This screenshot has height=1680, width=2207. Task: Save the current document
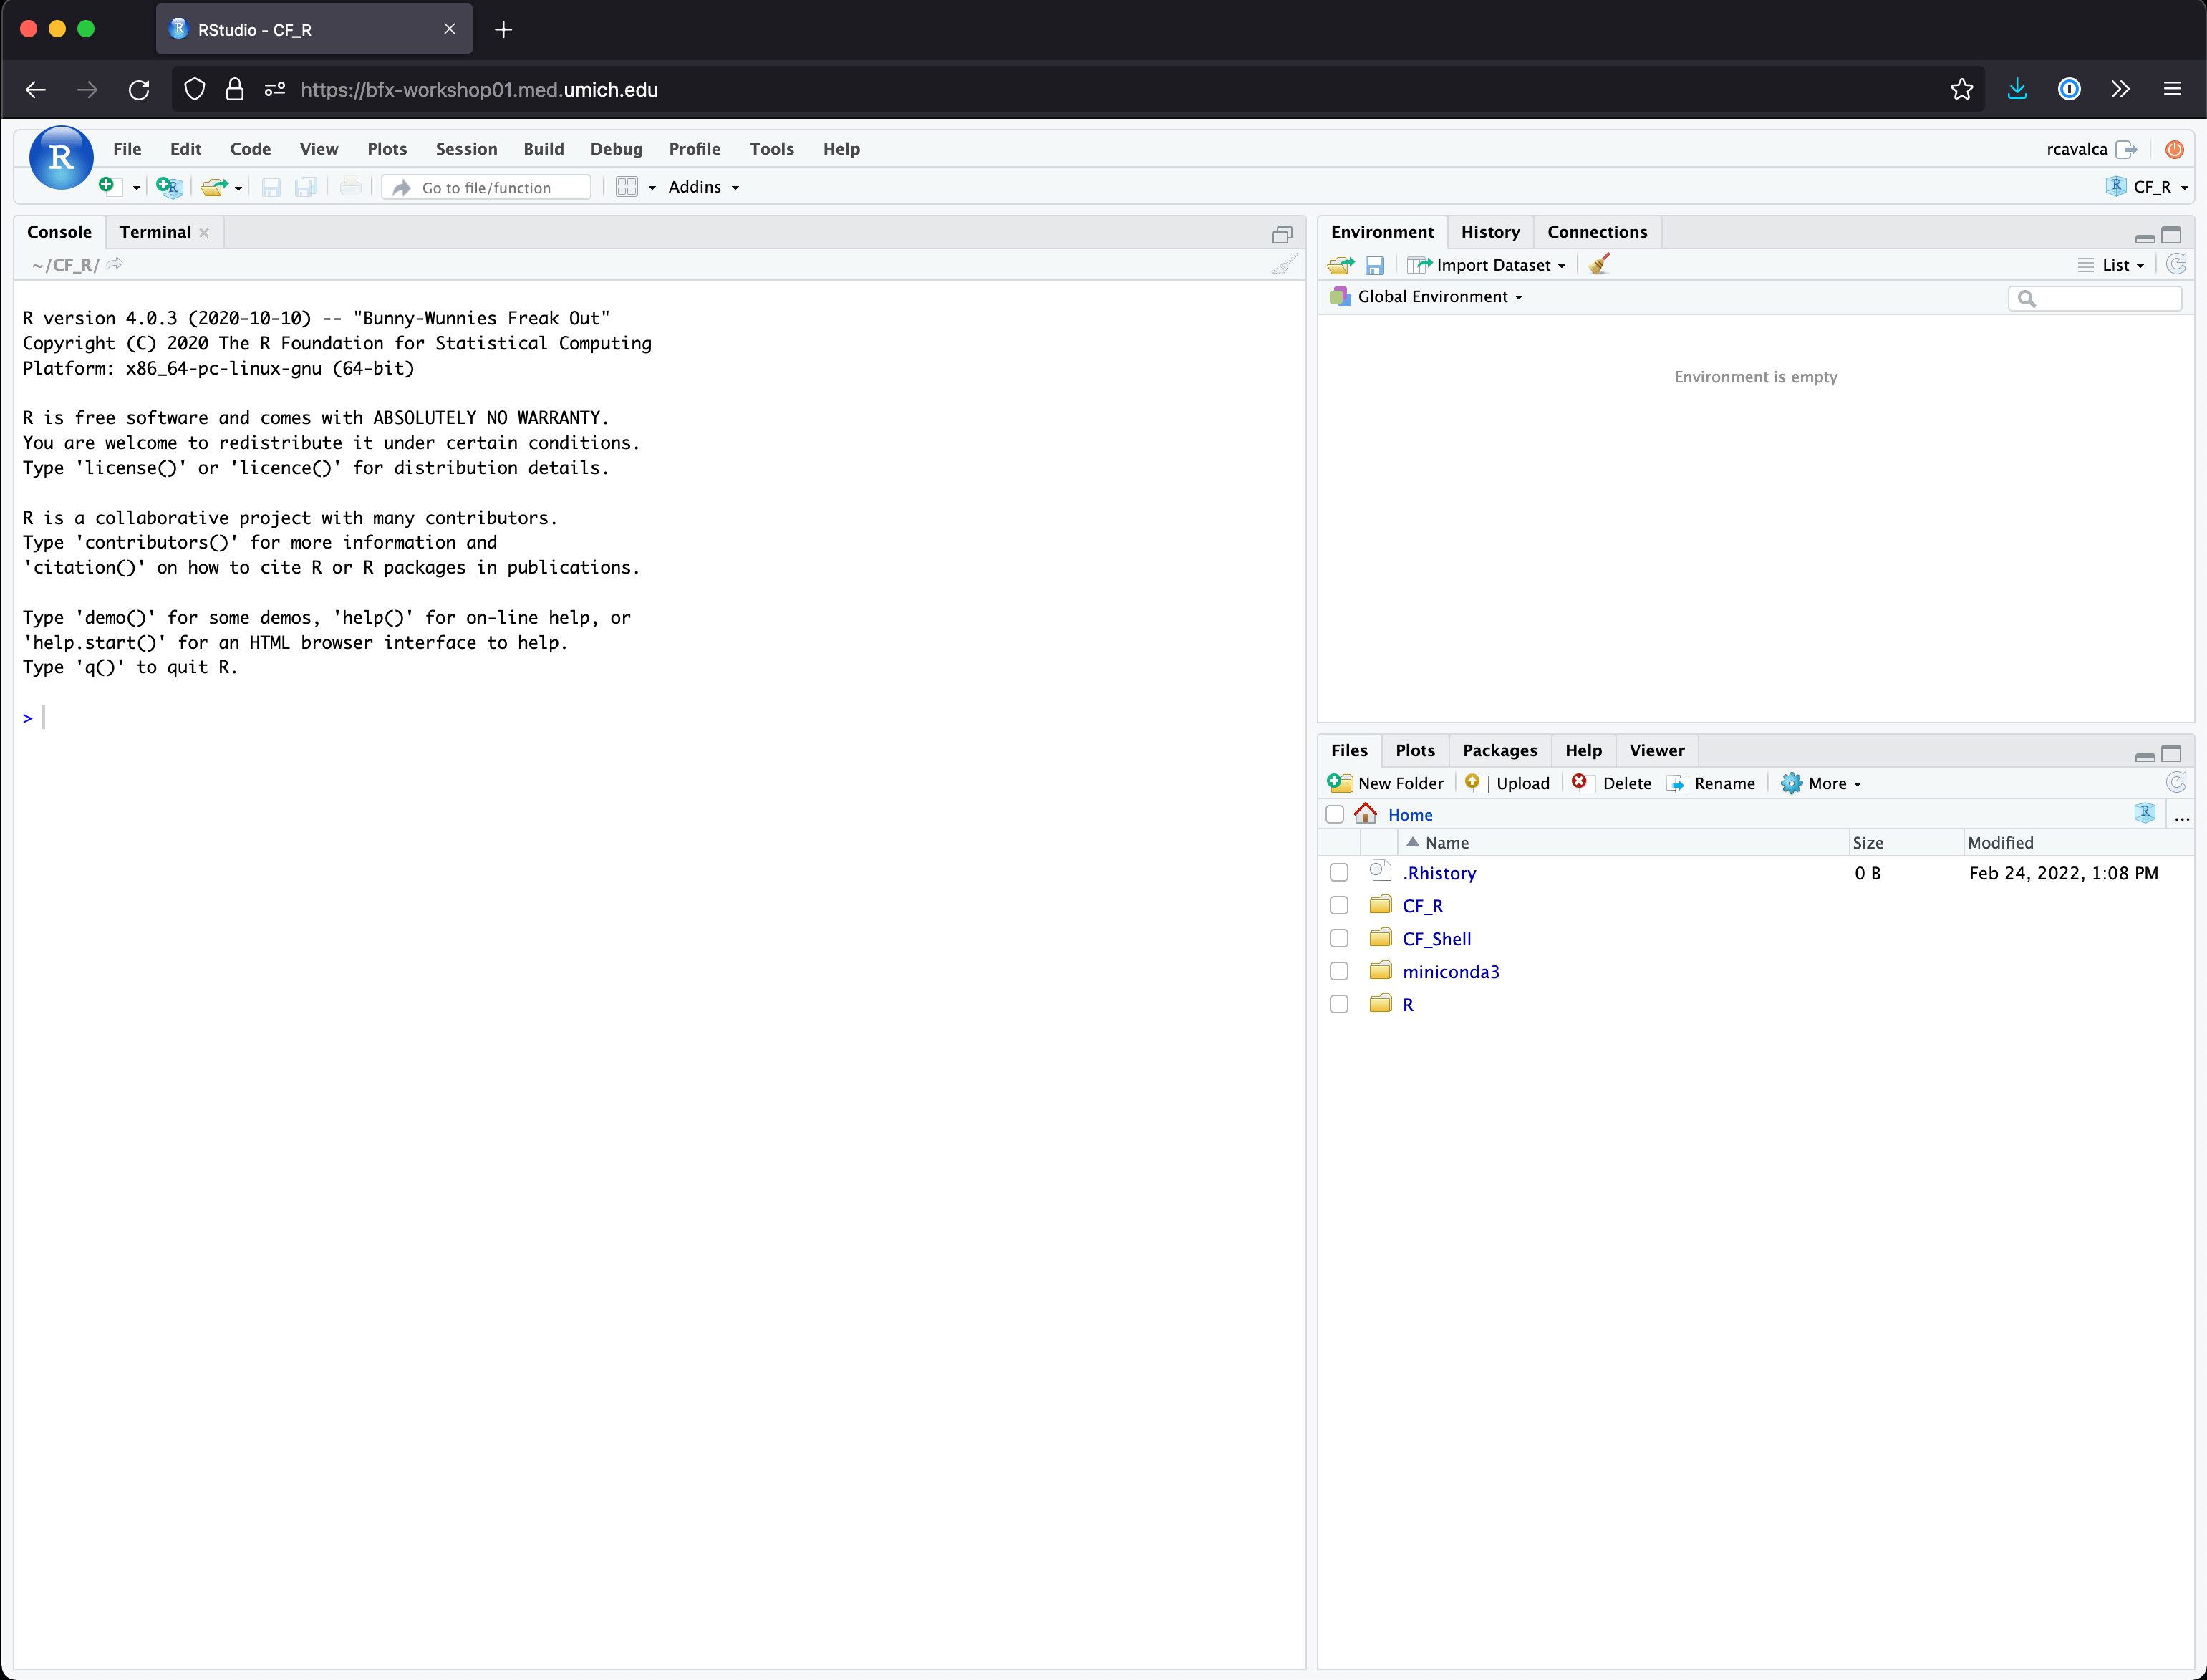click(x=270, y=187)
